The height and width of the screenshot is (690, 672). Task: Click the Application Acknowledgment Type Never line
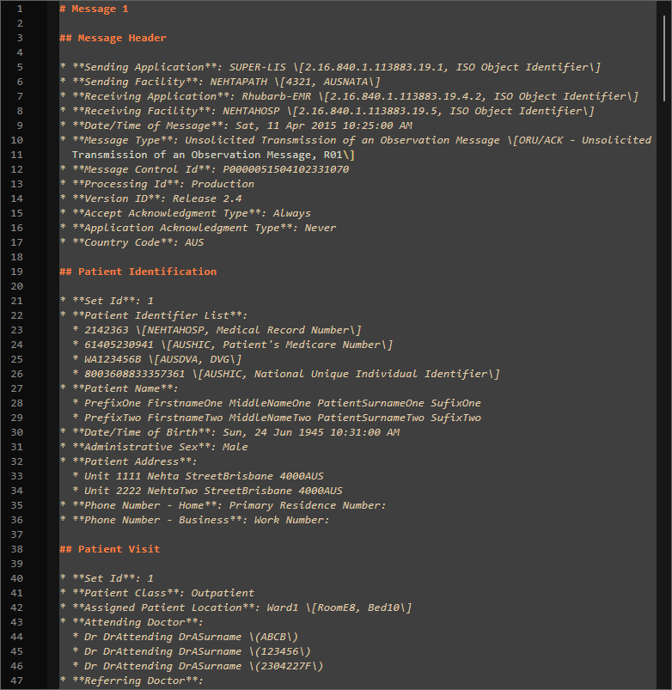coord(198,228)
